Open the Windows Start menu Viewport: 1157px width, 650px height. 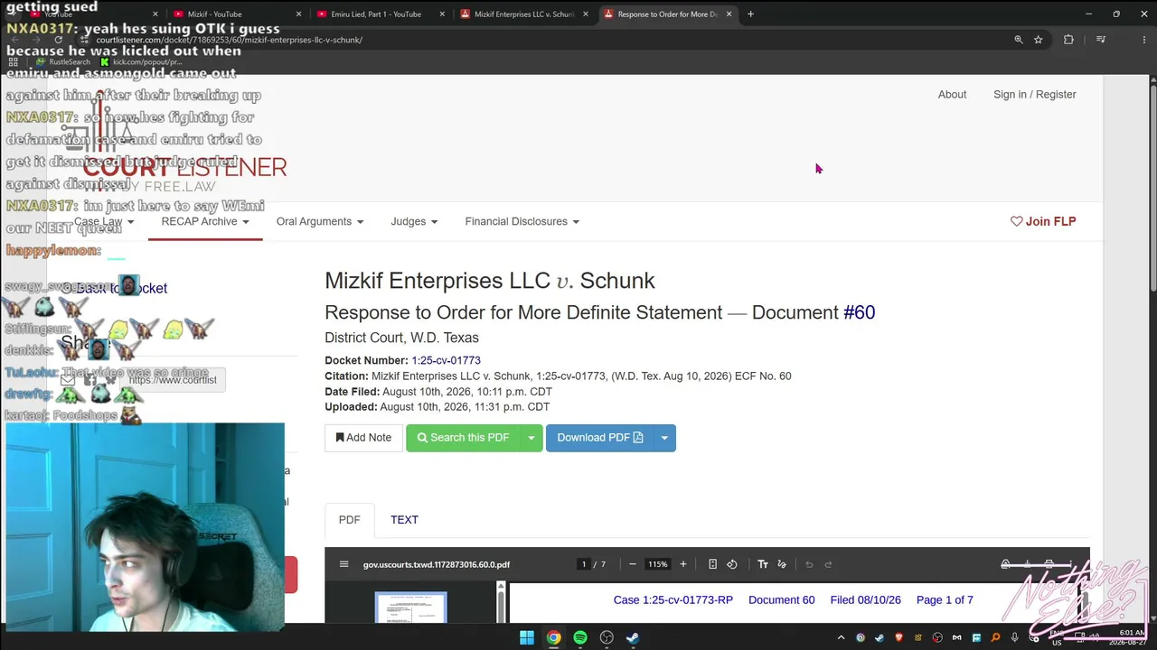tap(527, 638)
